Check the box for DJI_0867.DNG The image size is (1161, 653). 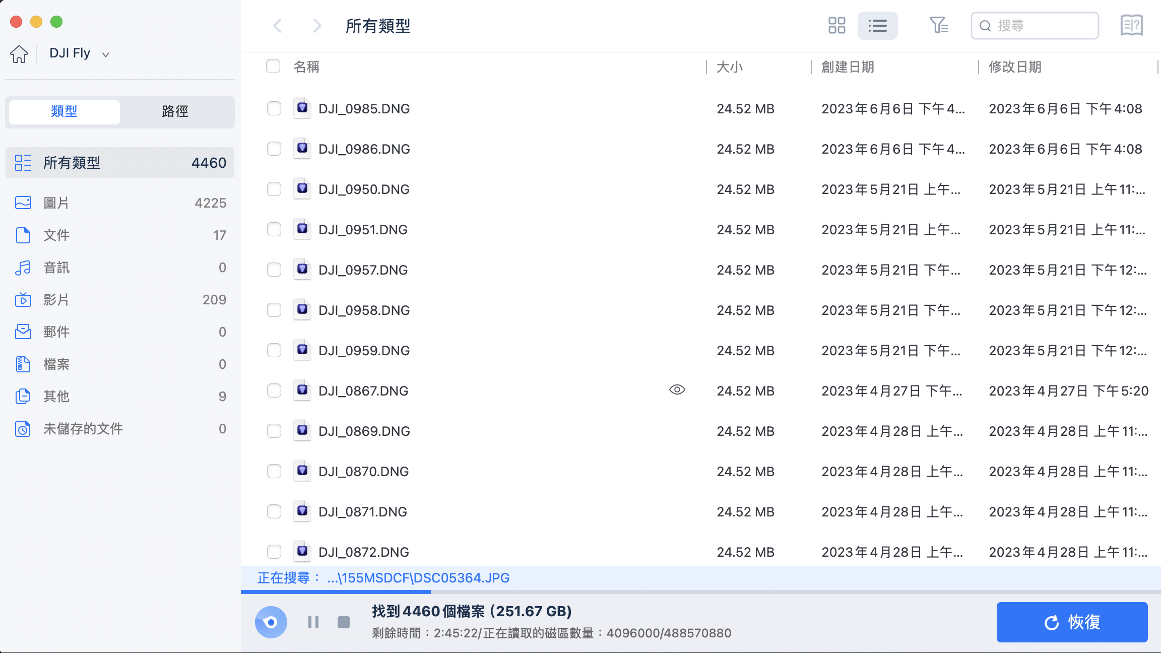(x=274, y=390)
